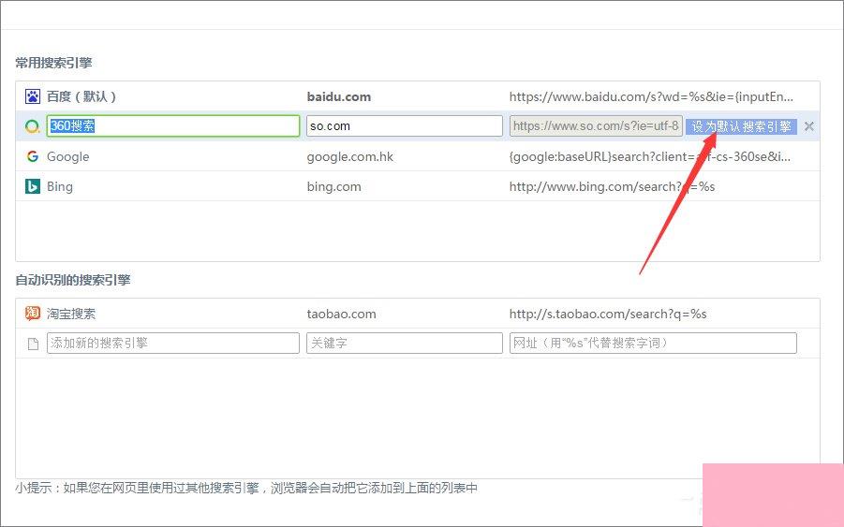This screenshot has height=527, width=844.
Task: Click the Taobao search icon
Action: 32,313
